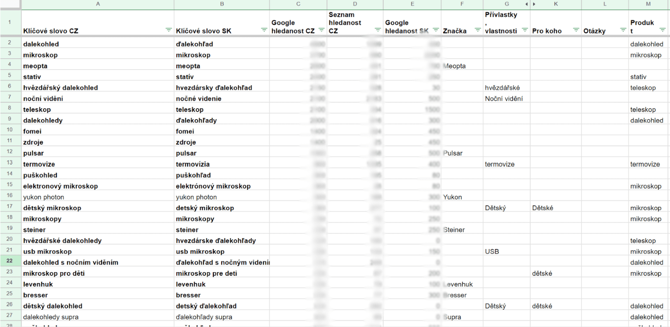This screenshot has height=327, width=670.
Task: Open the Značka column filter
Action: click(x=477, y=30)
